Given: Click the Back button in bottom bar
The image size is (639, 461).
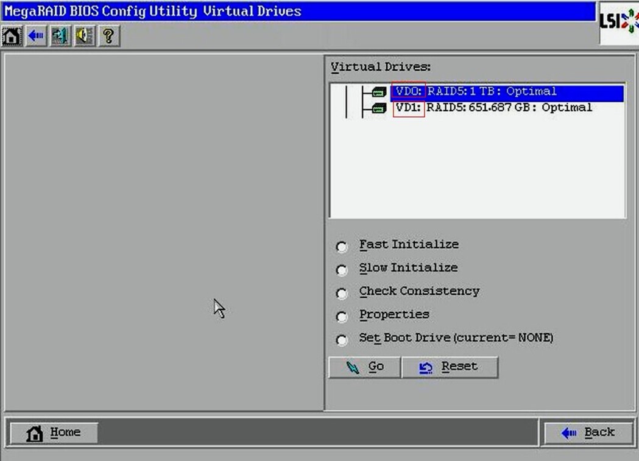Looking at the screenshot, I should (588, 433).
